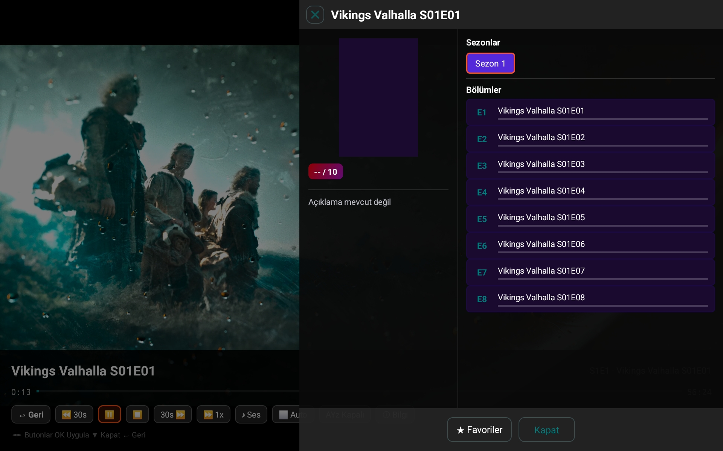
Task: Open episode E3 Vikings Valhalla S01E03
Action: point(590,165)
